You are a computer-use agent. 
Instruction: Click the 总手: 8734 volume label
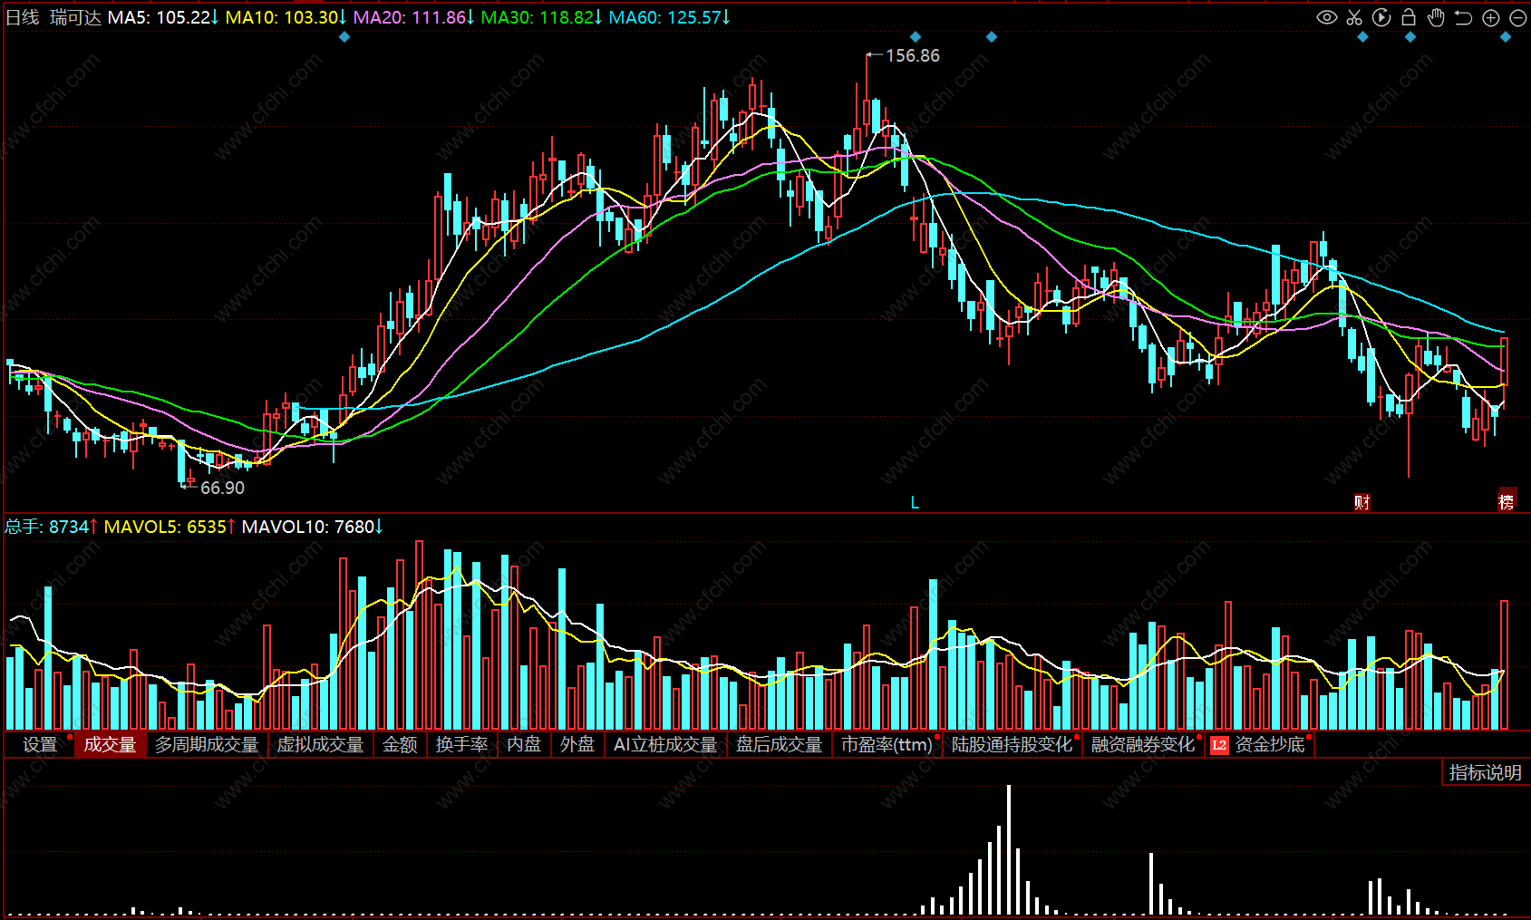51,527
